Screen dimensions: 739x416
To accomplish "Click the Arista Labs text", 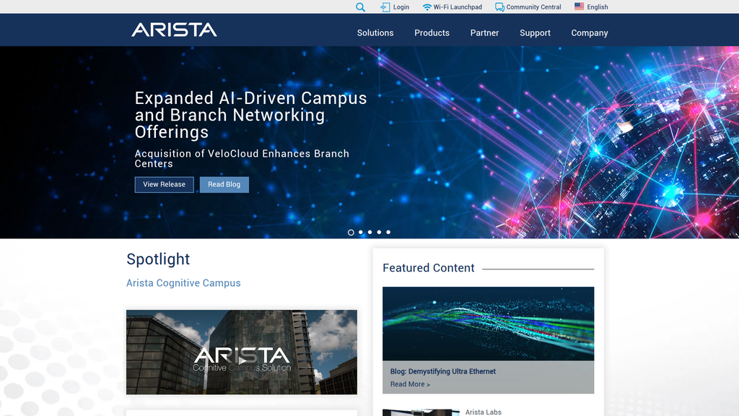I will coord(483,412).
